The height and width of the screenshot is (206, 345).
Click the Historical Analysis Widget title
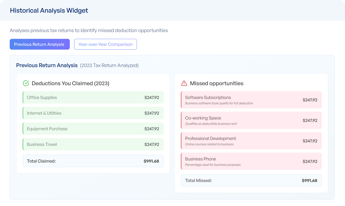click(49, 11)
